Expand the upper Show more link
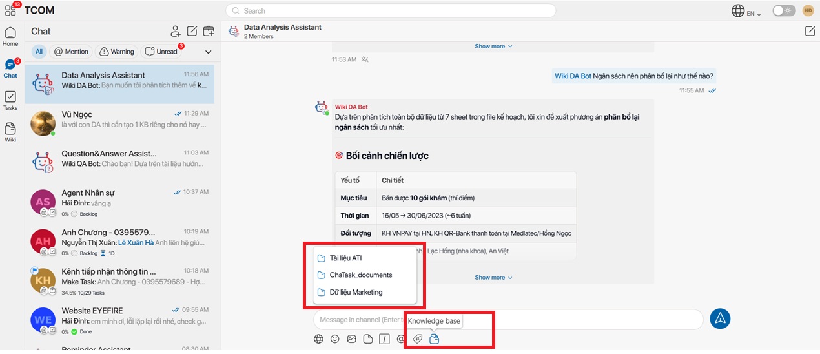 pyautogui.click(x=493, y=47)
